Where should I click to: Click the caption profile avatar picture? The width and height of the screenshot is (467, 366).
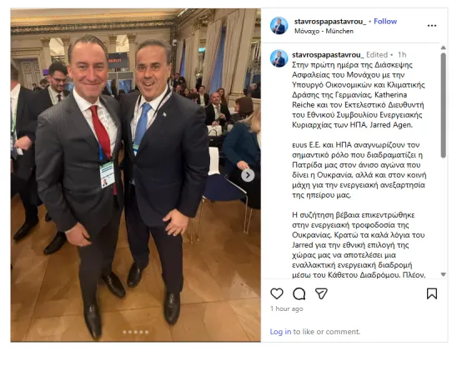click(279, 58)
